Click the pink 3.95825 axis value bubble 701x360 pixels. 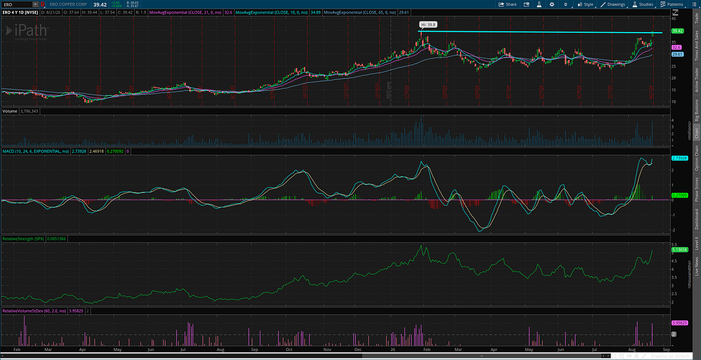pos(679,322)
